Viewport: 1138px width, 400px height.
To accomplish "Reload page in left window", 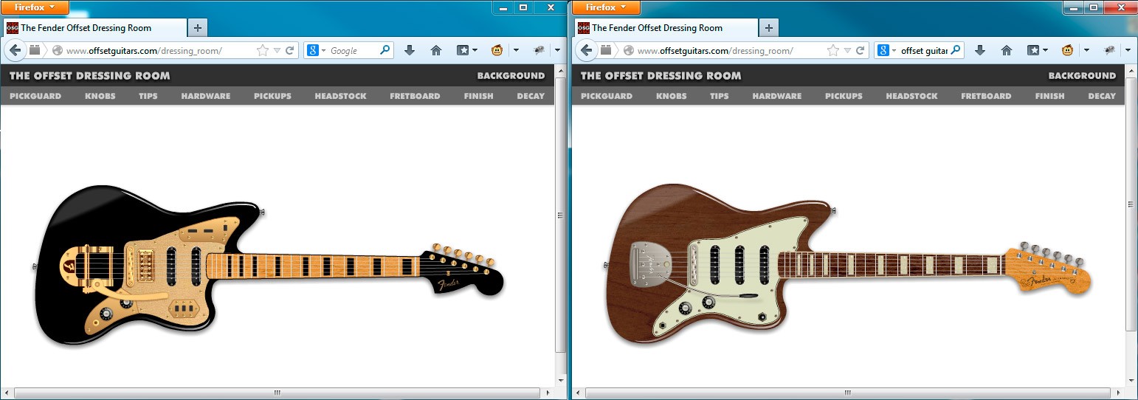I will 290,51.
